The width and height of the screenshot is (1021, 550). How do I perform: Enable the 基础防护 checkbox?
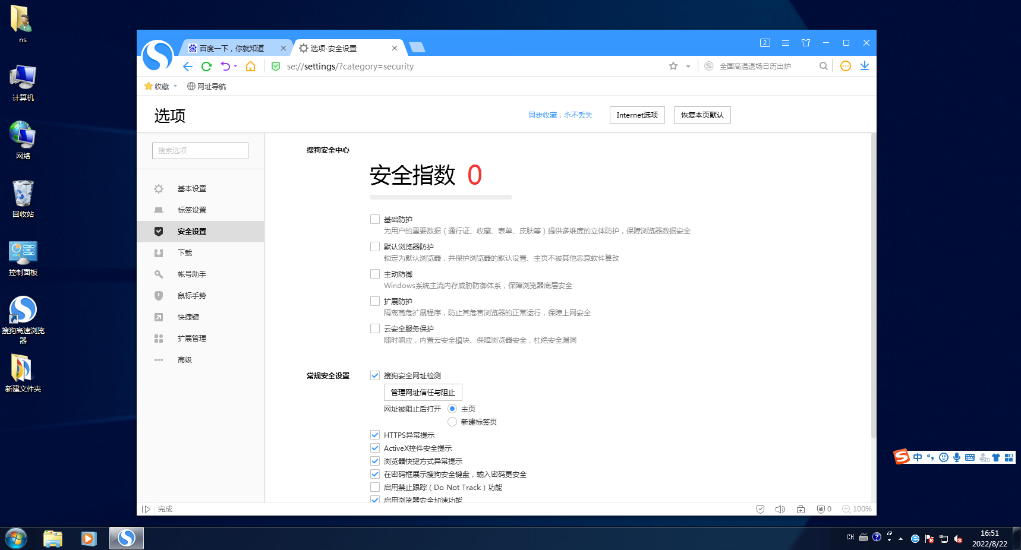(375, 219)
